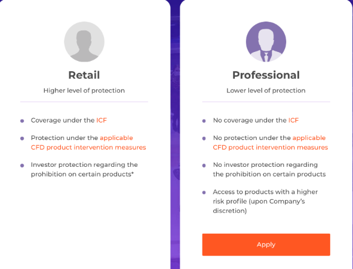Click 'Investor protection regarding the prohibition' text in Retail

tap(84, 169)
